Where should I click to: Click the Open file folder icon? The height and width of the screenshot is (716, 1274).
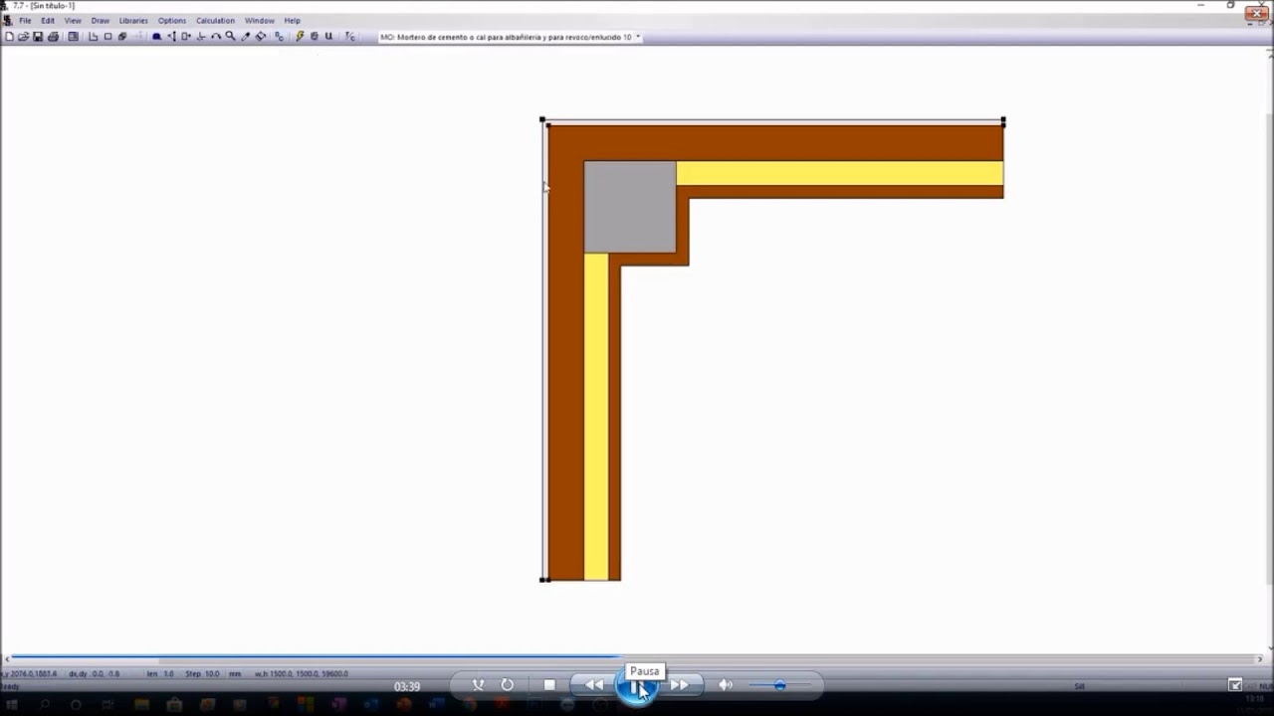point(23,37)
